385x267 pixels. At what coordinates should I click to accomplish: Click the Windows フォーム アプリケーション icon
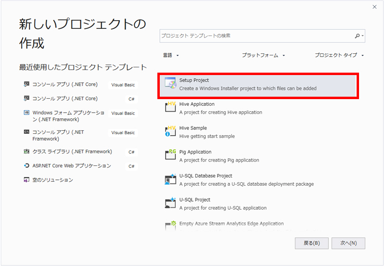[x=26, y=113]
